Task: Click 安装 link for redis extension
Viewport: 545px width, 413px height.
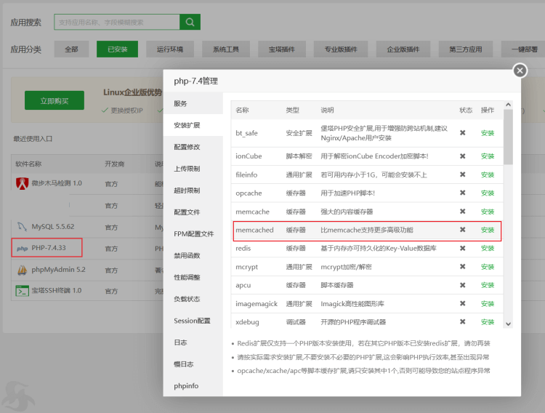Action: [488, 248]
